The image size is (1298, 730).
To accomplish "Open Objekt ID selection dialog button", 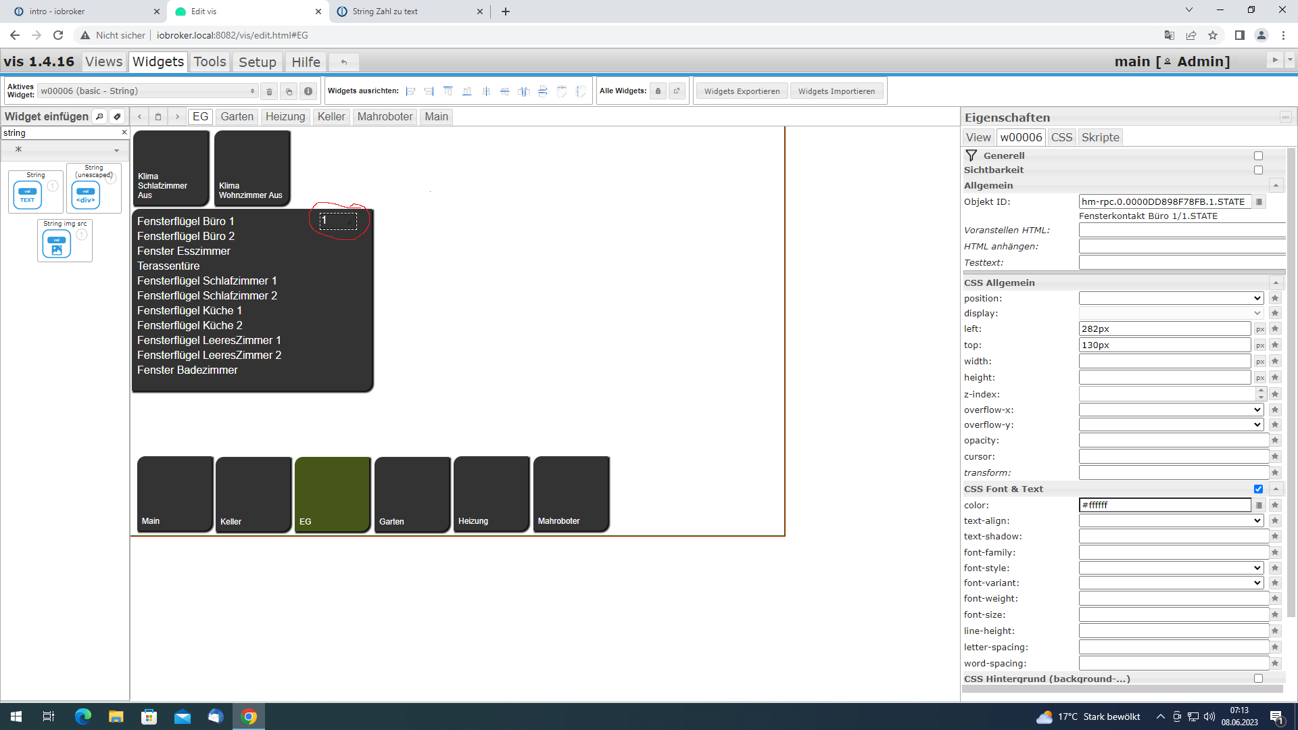I will point(1259,201).
